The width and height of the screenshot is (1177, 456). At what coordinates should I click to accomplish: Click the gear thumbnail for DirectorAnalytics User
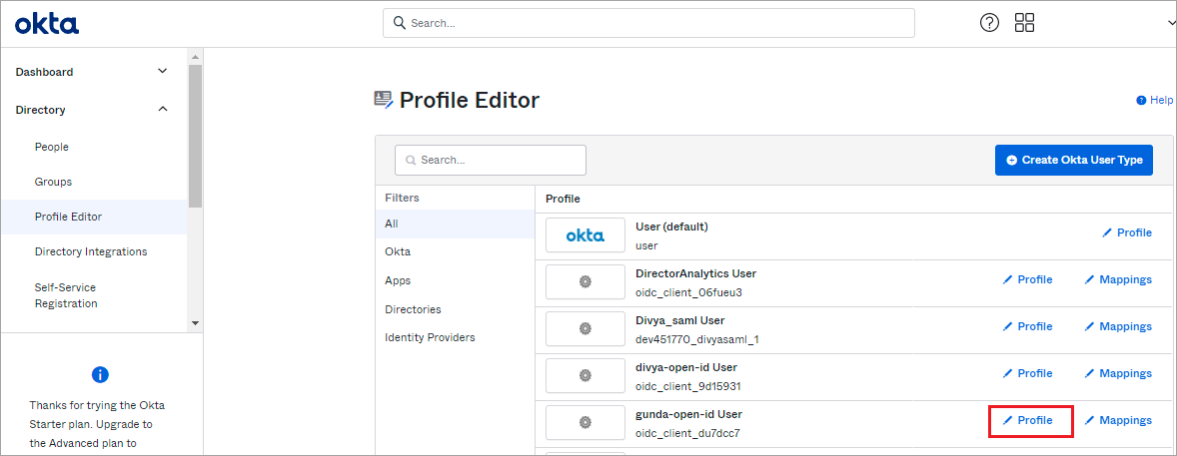click(586, 282)
